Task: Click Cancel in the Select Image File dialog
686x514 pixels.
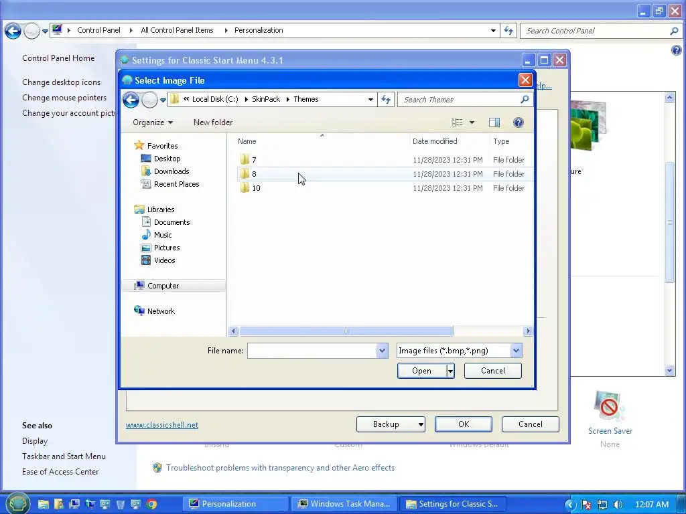Action: pyautogui.click(x=492, y=371)
